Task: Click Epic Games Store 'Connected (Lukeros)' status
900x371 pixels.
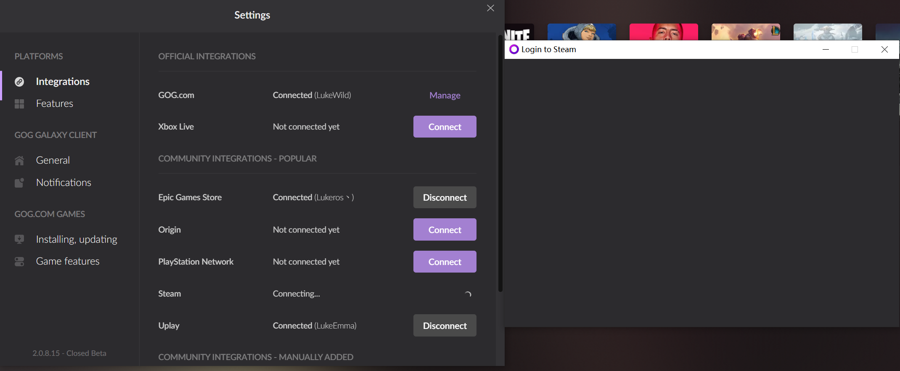Action: coord(313,197)
